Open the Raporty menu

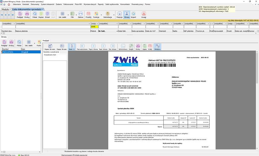(x=101, y=4)
